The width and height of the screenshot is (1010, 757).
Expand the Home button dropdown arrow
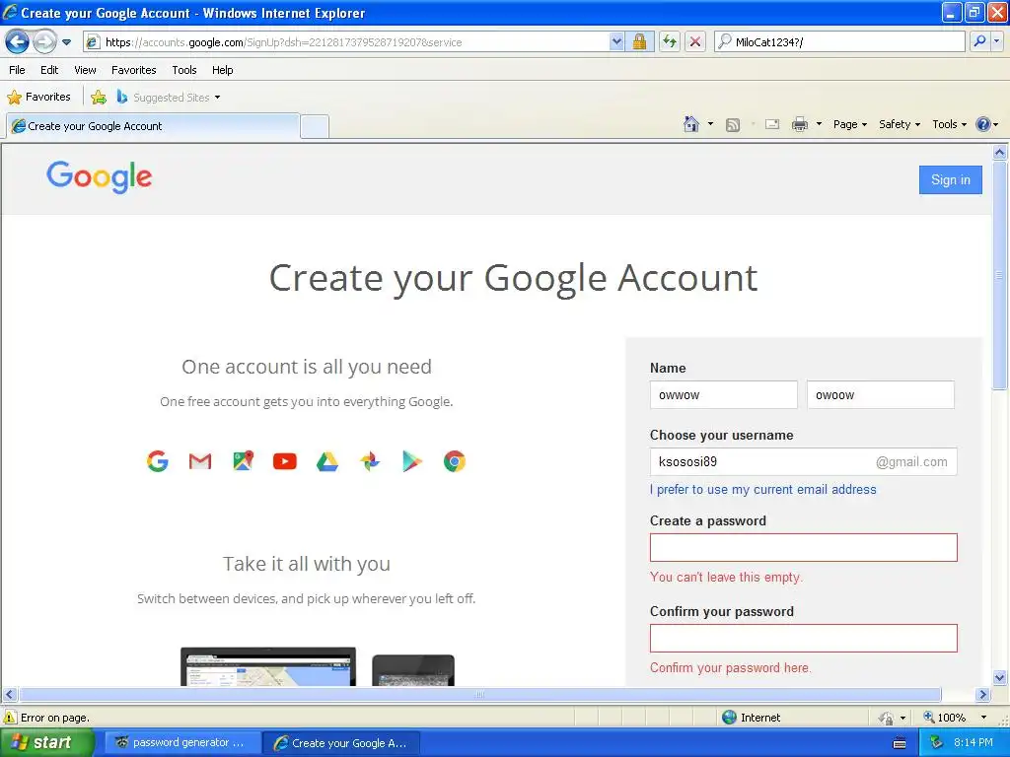coord(710,124)
